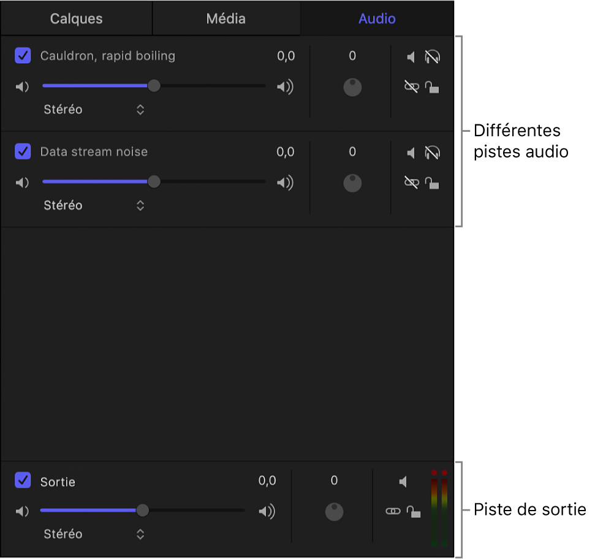Image resolution: width=595 pixels, height=559 pixels.
Task: Click the Data stream noise pan dial
Action: pyautogui.click(x=352, y=183)
